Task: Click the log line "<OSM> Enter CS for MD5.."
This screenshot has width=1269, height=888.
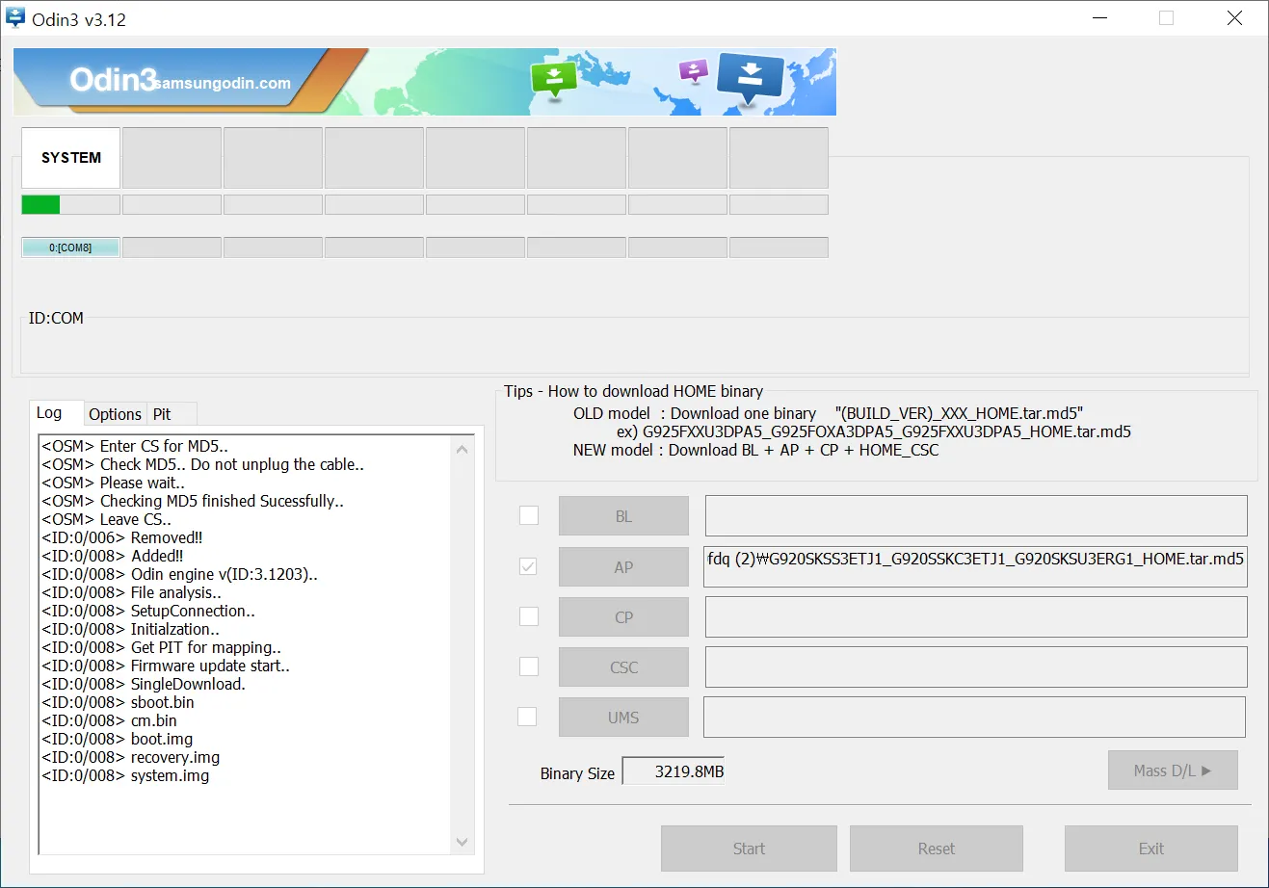Action: click(135, 446)
